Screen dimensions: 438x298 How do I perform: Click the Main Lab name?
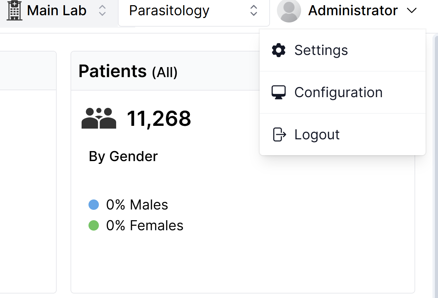[x=57, y=10]
